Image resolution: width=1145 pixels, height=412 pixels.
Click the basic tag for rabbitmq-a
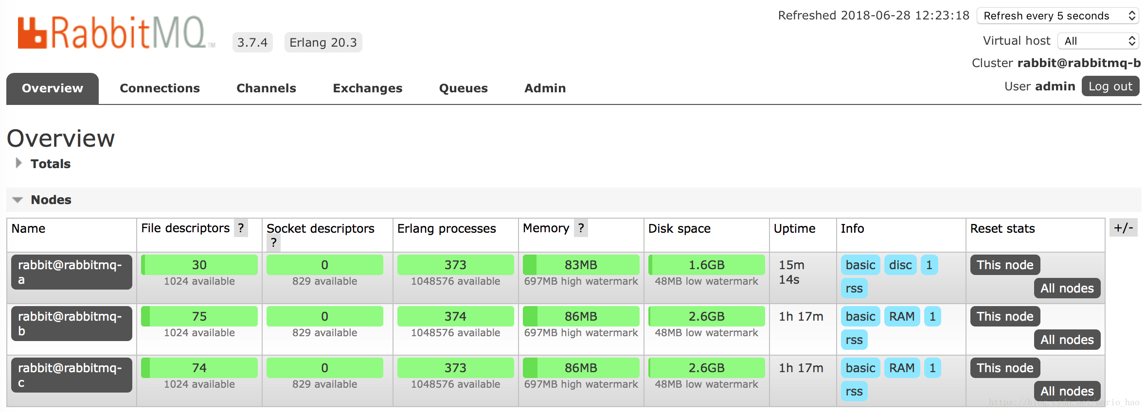coord(860,265)
